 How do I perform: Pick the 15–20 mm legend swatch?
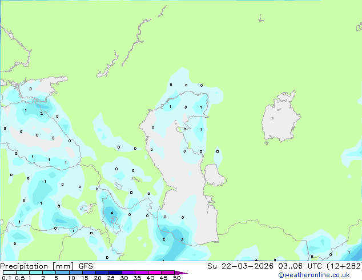coord(89,273)
